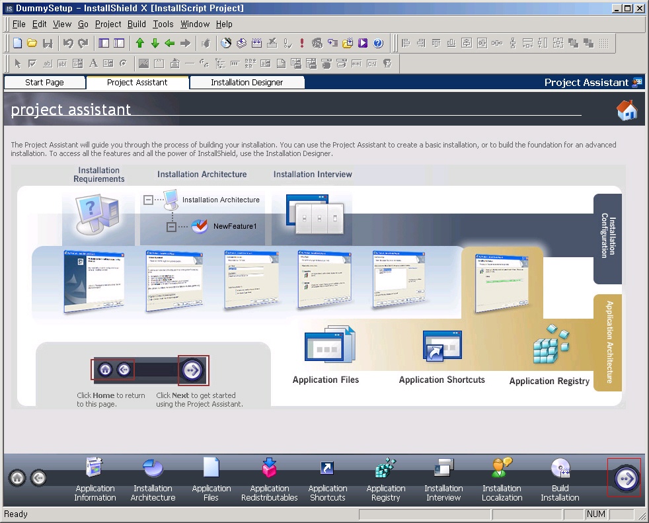Open help via blue question mark icon
The height and width of the screenshot is (523, 649).
click(x=378, y=43)
